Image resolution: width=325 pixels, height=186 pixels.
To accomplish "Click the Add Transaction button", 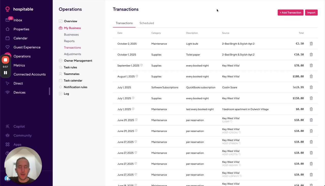I will click(290, 12).
